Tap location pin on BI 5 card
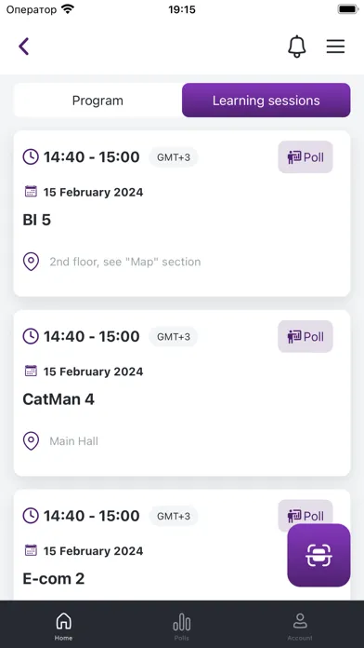This screenshot has width=364, height=648. [31, 262]
